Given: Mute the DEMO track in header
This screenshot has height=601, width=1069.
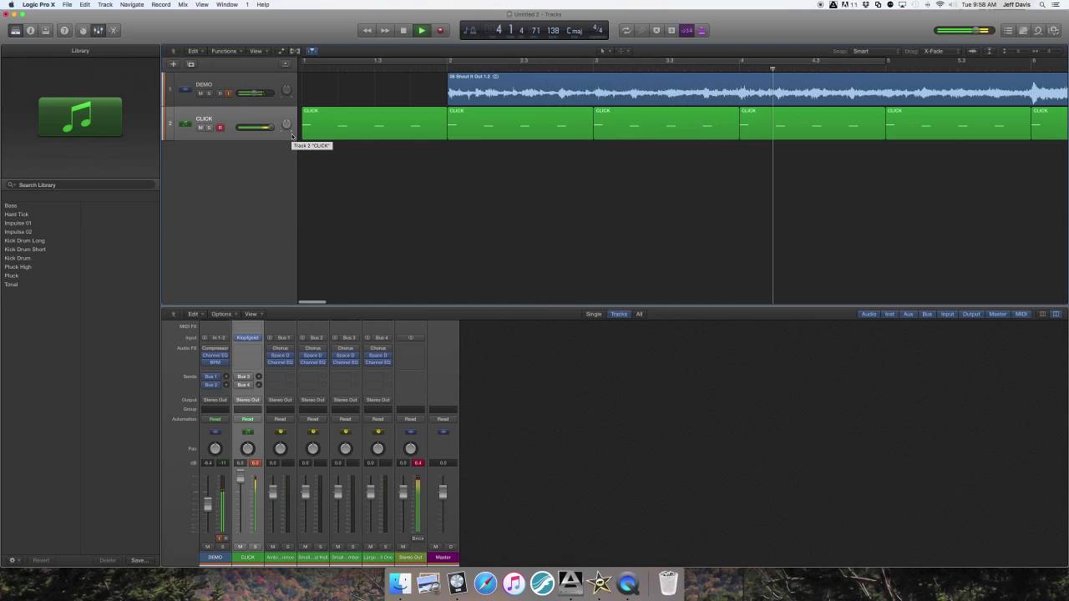Looking at the screenshot, I should point(200,93).
